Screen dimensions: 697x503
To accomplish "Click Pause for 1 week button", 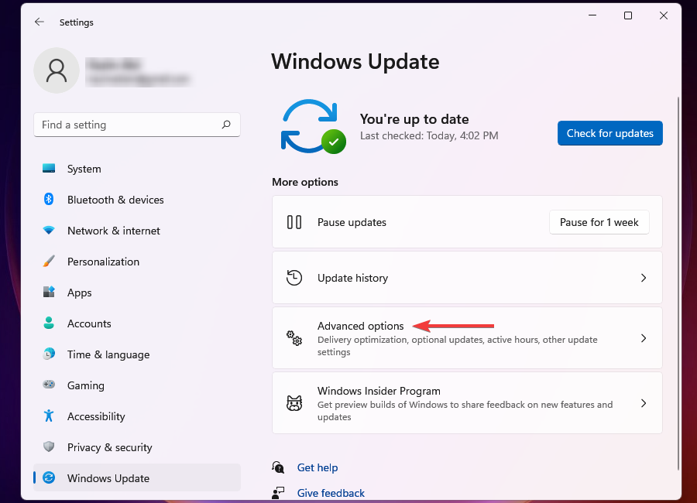I will (599, 222).
